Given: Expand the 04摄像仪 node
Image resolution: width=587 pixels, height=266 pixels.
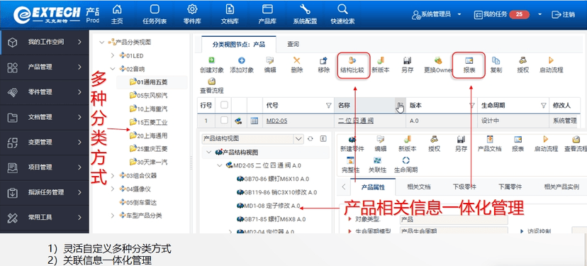Looking at the screenshot, I should (113, 189).
